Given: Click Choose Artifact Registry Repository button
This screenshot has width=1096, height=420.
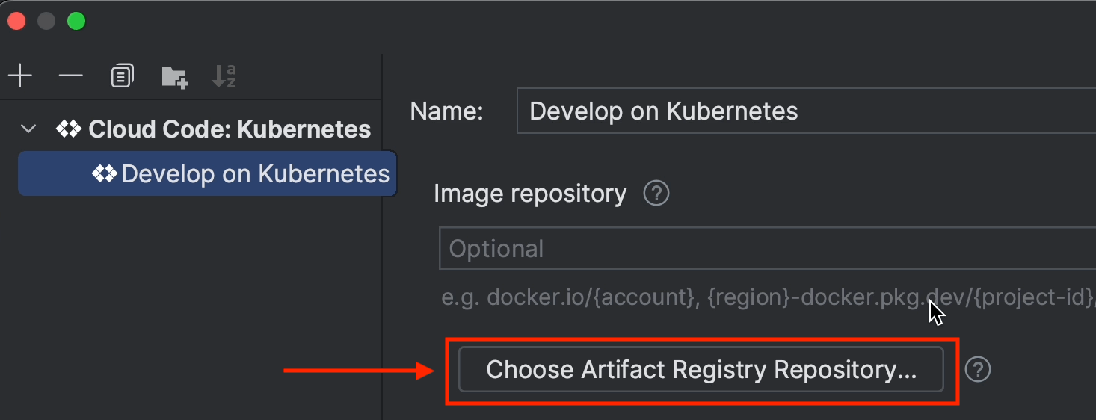Looking at the screenshot, I should [701, 369].
